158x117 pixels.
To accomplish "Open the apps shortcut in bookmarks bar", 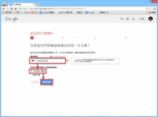I will [7, 12].
